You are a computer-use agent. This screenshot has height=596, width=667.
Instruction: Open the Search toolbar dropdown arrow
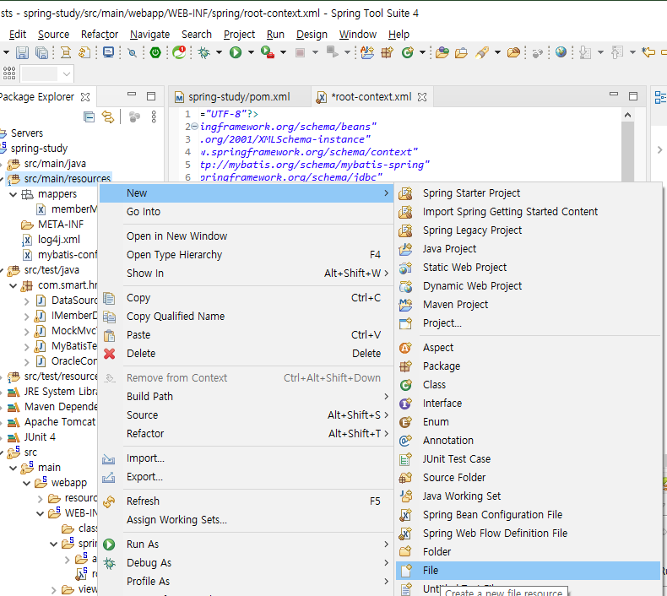point(497,52)
